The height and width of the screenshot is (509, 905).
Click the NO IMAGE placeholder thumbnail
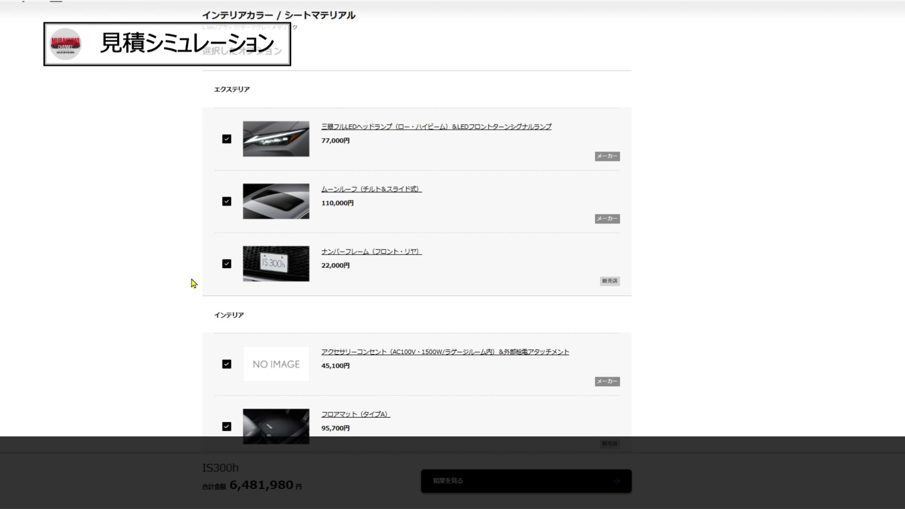[276, 364]
